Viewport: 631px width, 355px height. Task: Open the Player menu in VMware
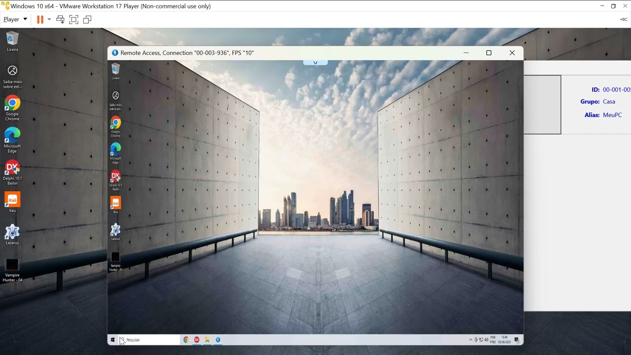[x=15, y=19]
